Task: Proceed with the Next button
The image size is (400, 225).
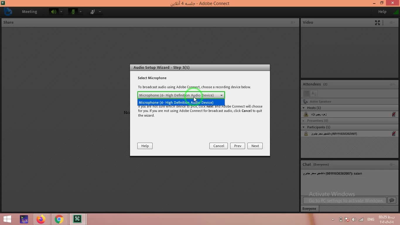Action: tap(255, 146)
